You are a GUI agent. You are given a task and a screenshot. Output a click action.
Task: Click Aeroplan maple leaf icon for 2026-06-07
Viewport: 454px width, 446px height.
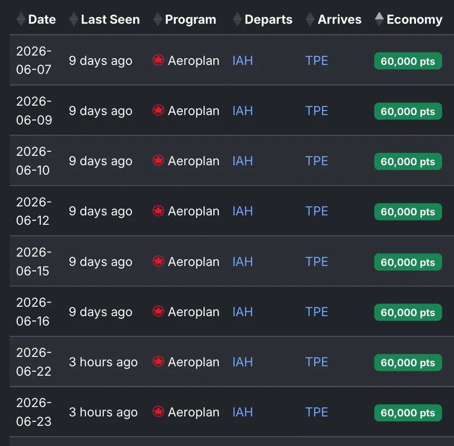click(x=158, y=60)
